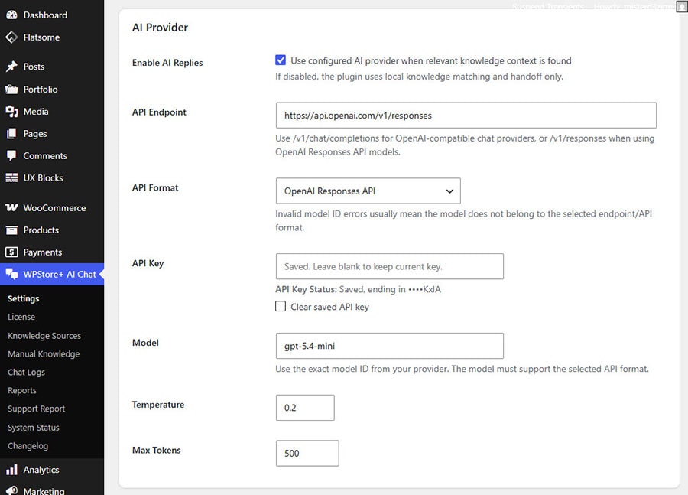Click the Temperature field with 0.2
Image resolution: width=688 pixels, height=495 pixels.
pos(305,408)
